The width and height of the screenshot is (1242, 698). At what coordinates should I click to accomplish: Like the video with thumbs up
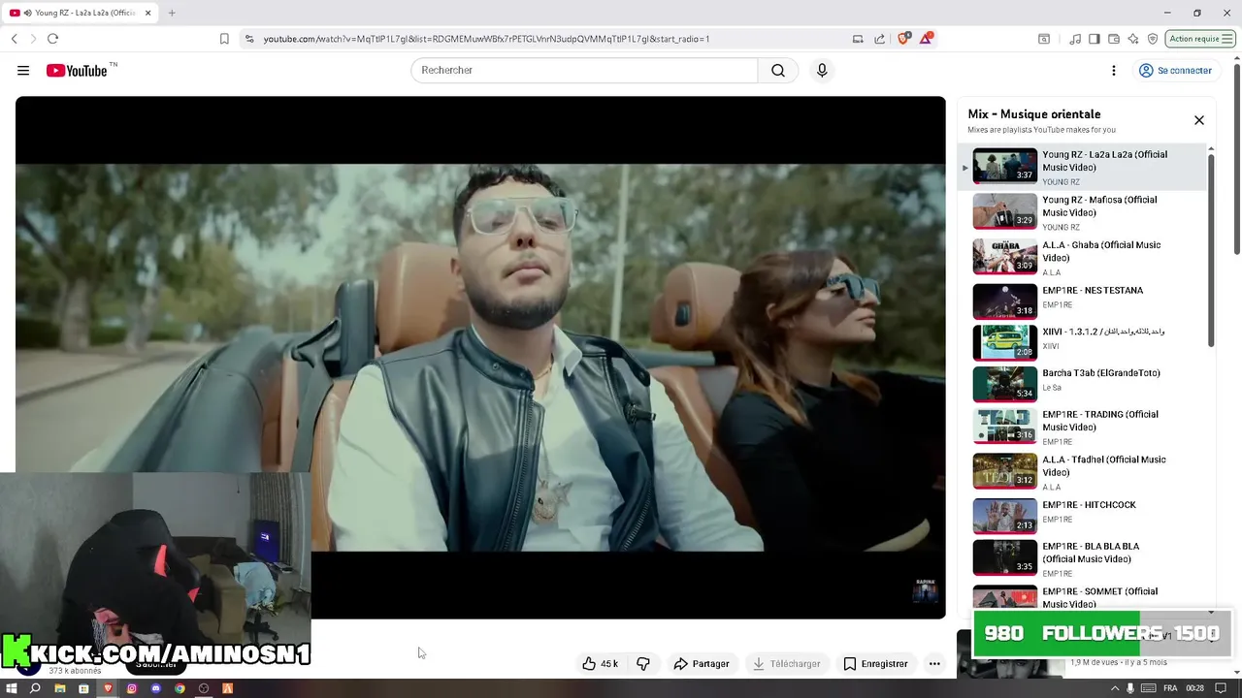point(601,664)
